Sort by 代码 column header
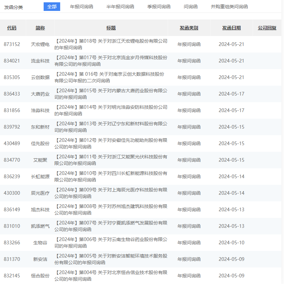284x284 pixels. tap(12, 28)
